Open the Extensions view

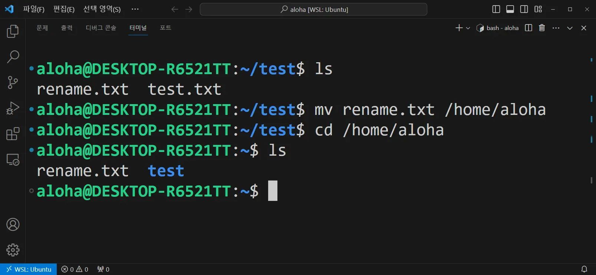coord(13,134)
